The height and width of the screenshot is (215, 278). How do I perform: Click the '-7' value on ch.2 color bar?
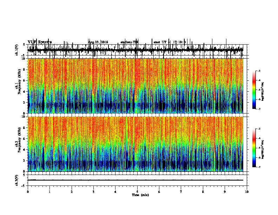click(x=259, y=167)
